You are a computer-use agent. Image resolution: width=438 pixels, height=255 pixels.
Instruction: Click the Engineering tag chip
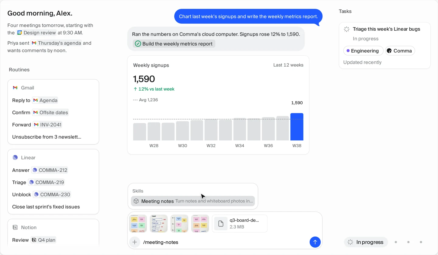pyautogui.click(x=363, y=51)
